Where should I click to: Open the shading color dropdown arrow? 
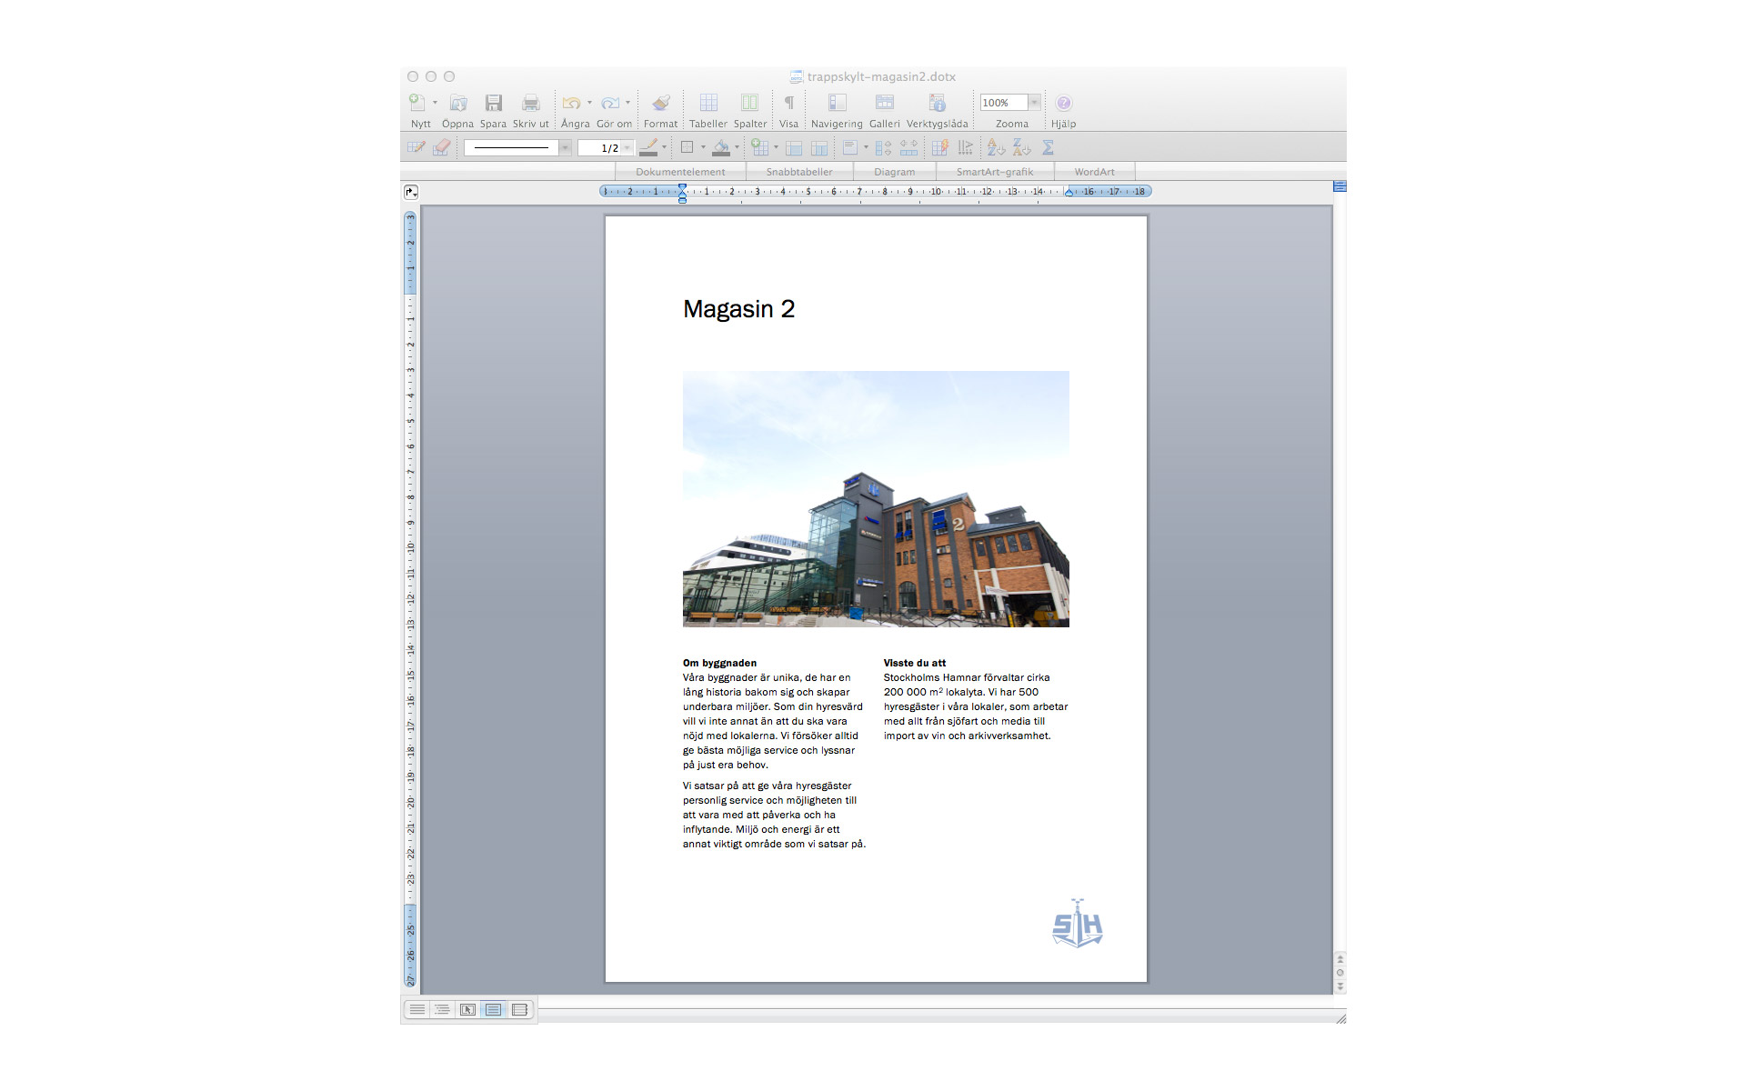tap(737, 147)
